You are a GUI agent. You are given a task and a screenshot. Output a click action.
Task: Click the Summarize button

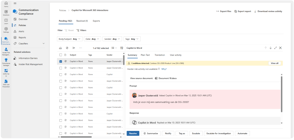point(151,133)
